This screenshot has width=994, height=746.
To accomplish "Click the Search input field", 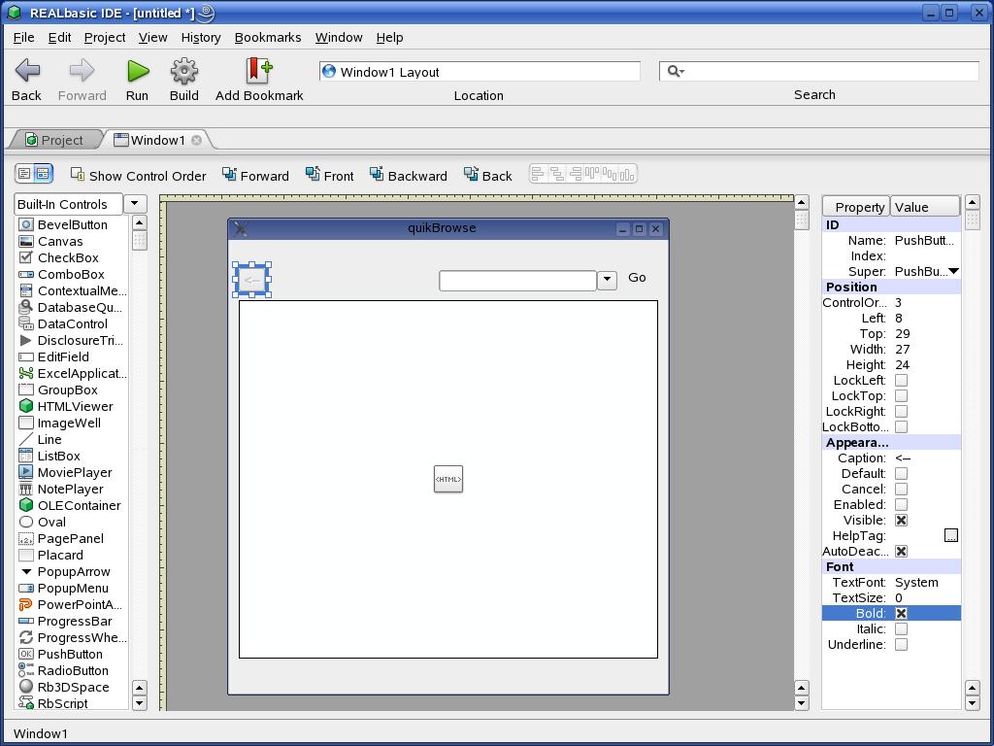I will point(819,71).
